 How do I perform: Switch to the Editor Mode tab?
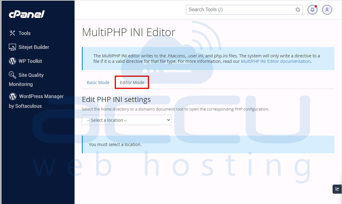132,83
